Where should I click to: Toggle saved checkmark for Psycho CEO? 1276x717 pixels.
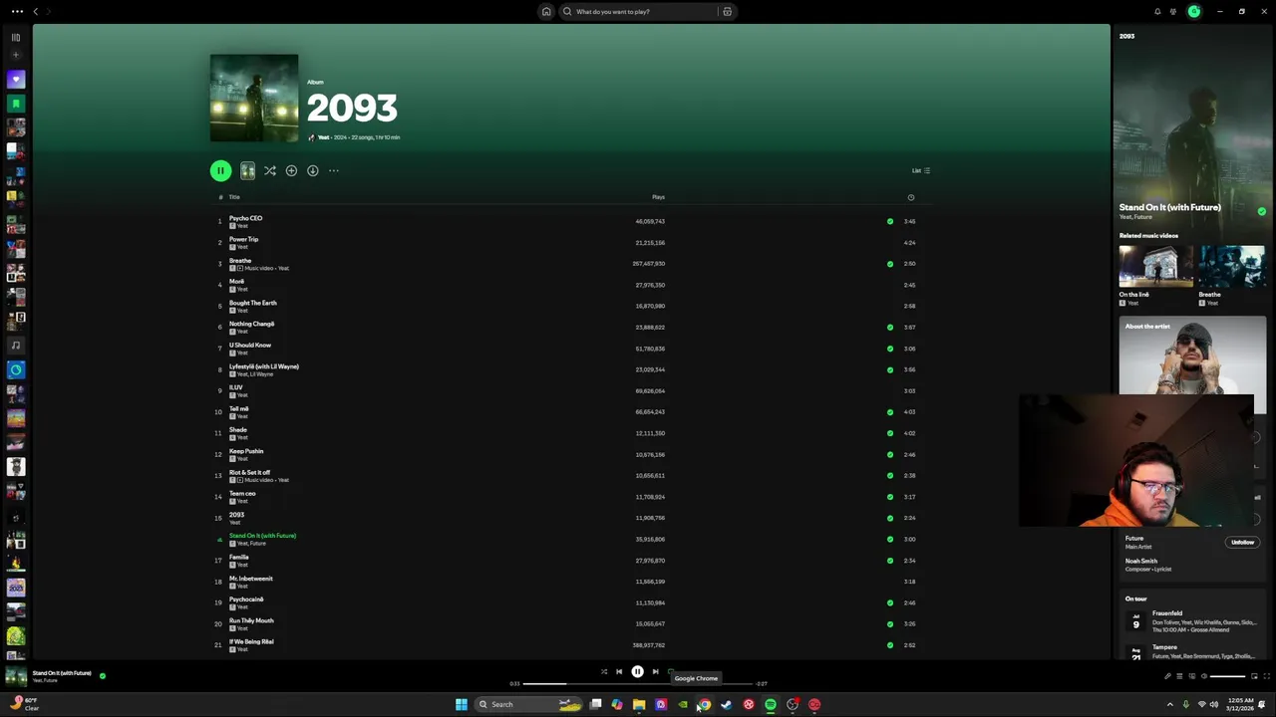[890, 221]
